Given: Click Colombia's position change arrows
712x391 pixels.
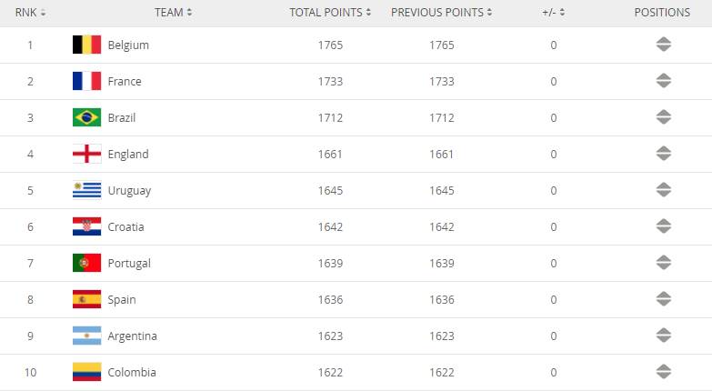Looking at the screenshot, I should click(663, 372).
